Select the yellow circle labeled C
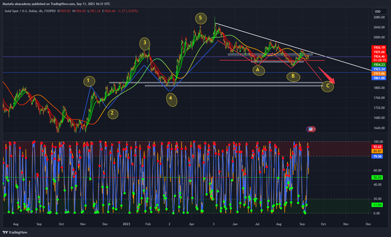391x237 pixels. point(328,86)
